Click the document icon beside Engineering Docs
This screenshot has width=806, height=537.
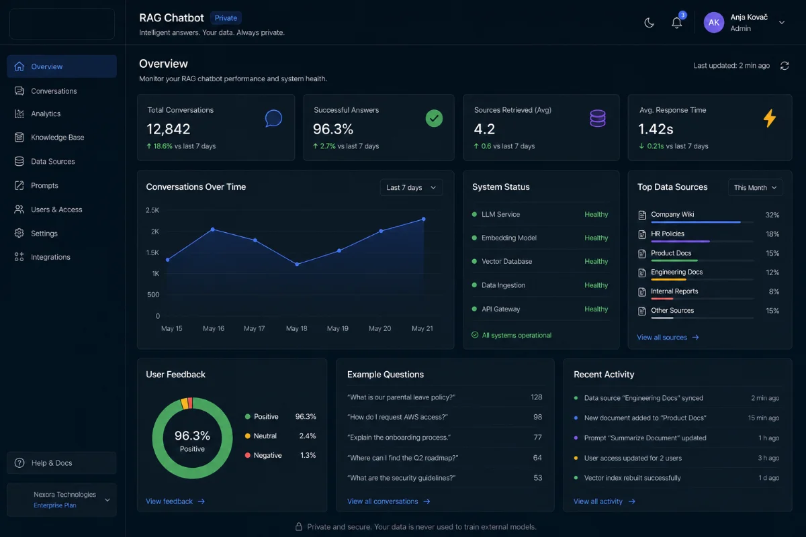tap(641, 273)
